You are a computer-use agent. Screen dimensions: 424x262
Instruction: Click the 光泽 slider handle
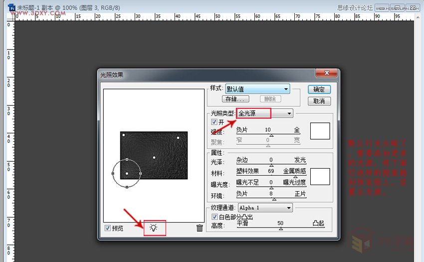(x=271, y=165)
